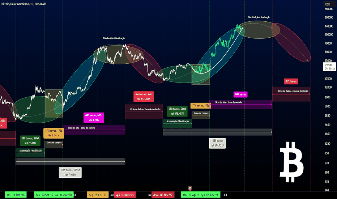
Task: Click the orange label 173 barras Vol 1.14M
Action: (x=54, y=133)
